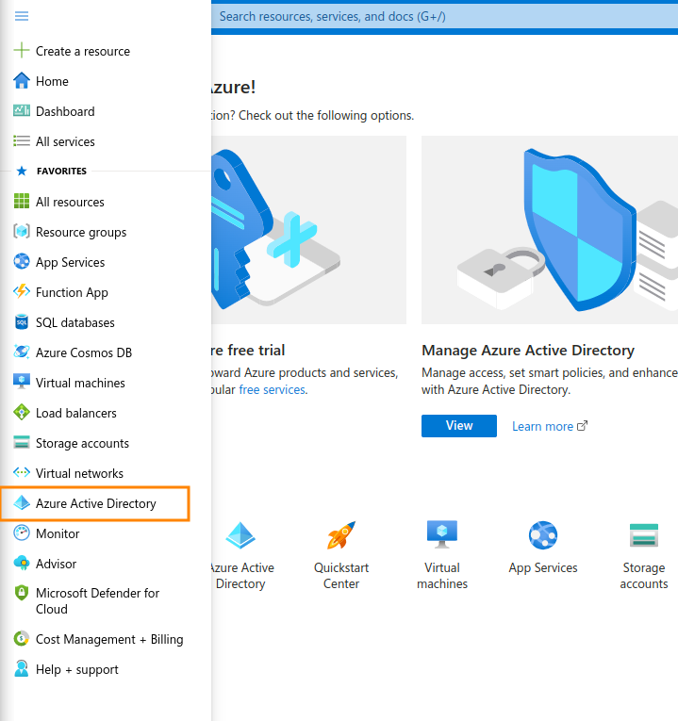This screenshot has width=678, height=721.
Task: Select All services in the sidebar
Action: [x=65, y=141]
